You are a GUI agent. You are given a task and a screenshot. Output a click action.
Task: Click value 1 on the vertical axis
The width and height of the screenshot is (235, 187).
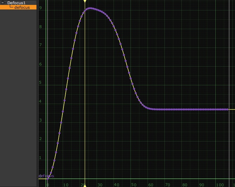click(41, 158)
